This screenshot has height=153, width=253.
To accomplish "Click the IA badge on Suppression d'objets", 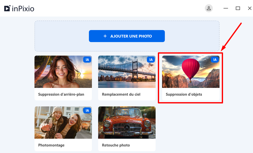I will point(215,60).
